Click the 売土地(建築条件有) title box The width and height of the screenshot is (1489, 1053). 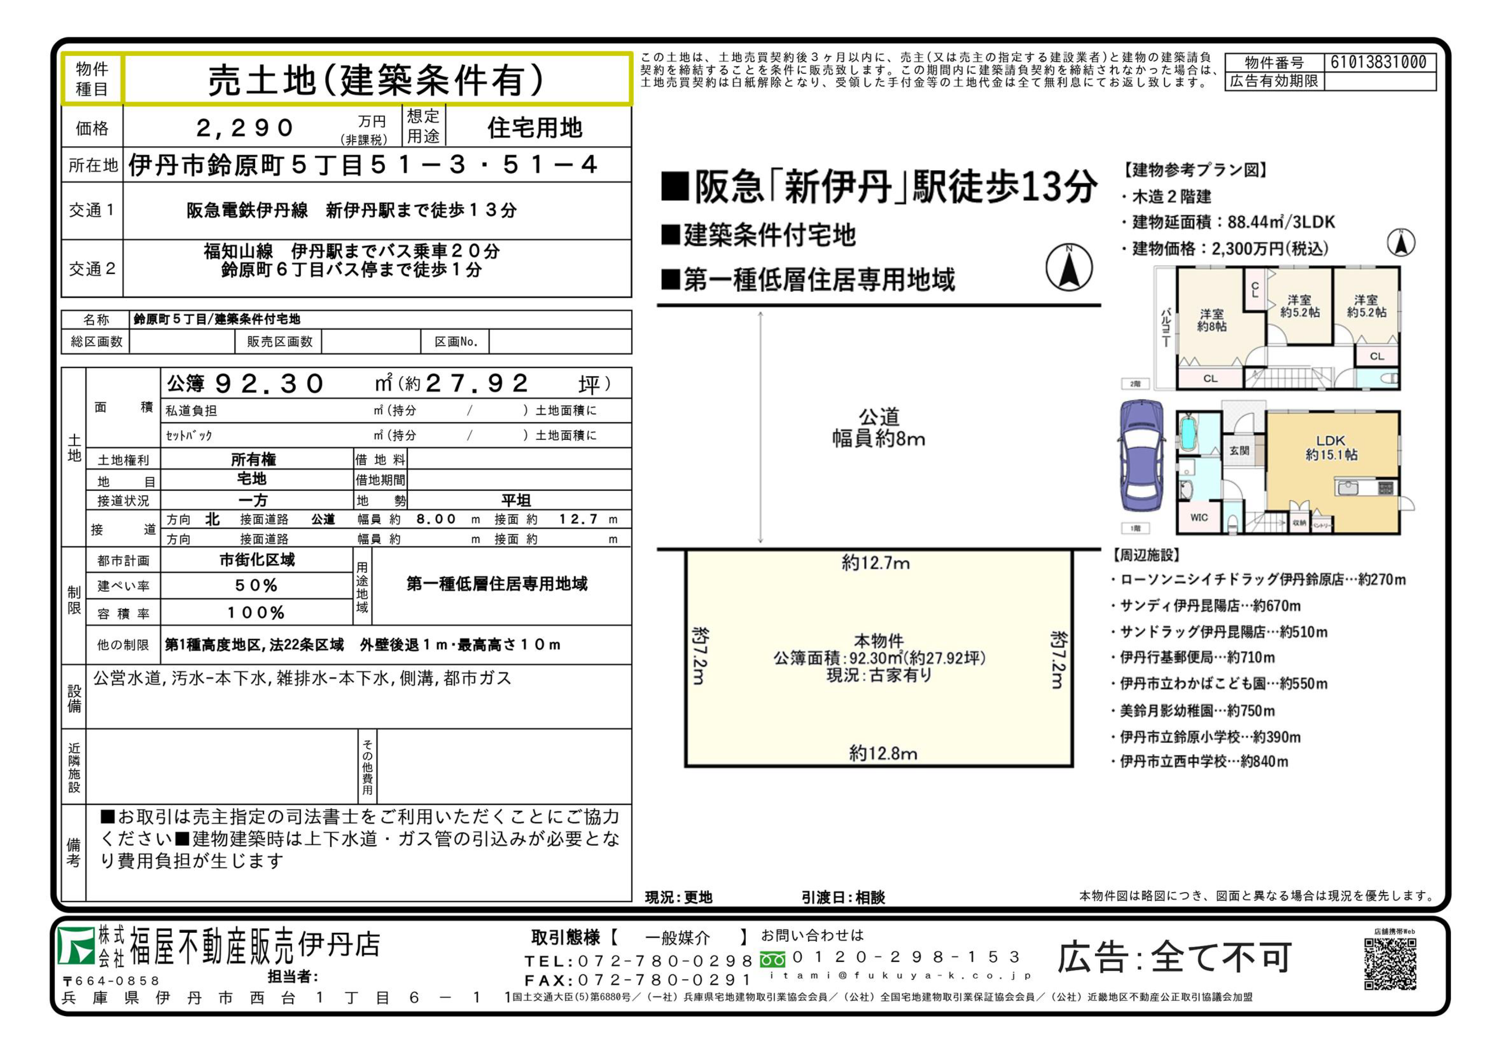376,79
